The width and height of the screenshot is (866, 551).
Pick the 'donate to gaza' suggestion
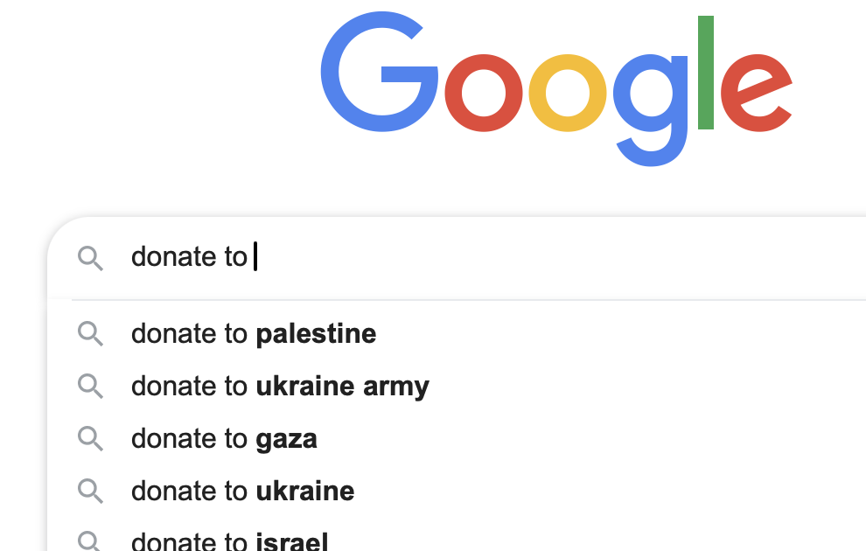(x=224, y=438)
